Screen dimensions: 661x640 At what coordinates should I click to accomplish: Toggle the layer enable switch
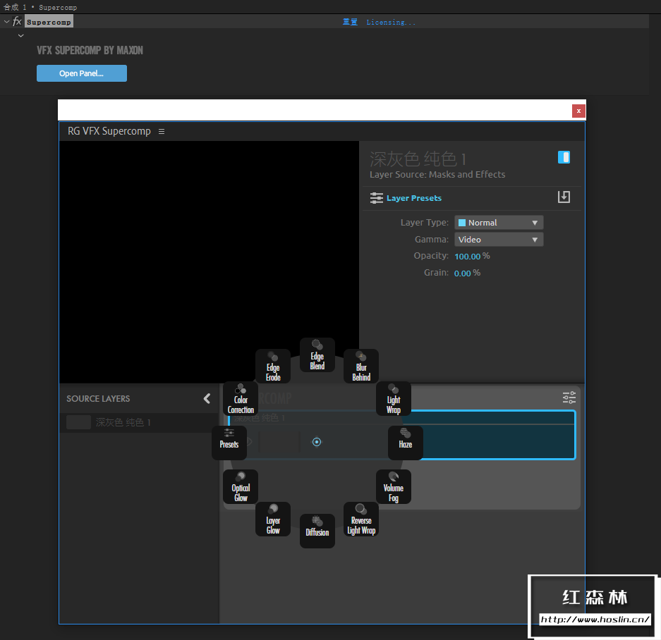coord(564,156)
